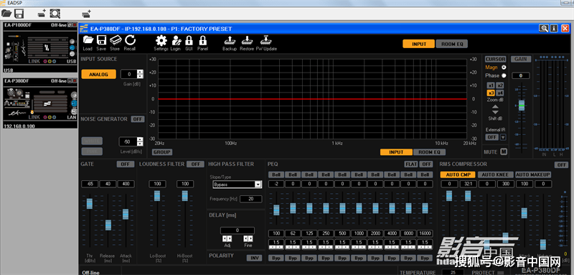Select INPUT tab below the graph
Screen dimensions: 574x275
396,152
